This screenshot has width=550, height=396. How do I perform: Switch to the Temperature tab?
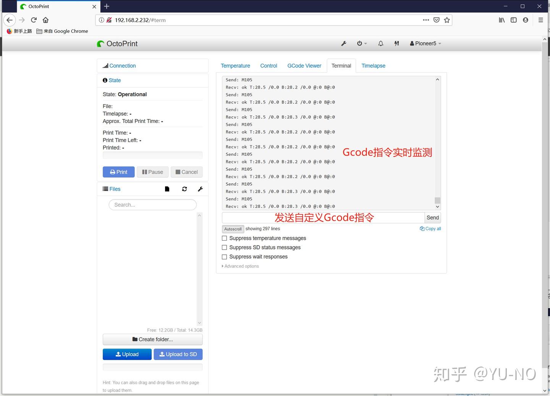point(235,65)
